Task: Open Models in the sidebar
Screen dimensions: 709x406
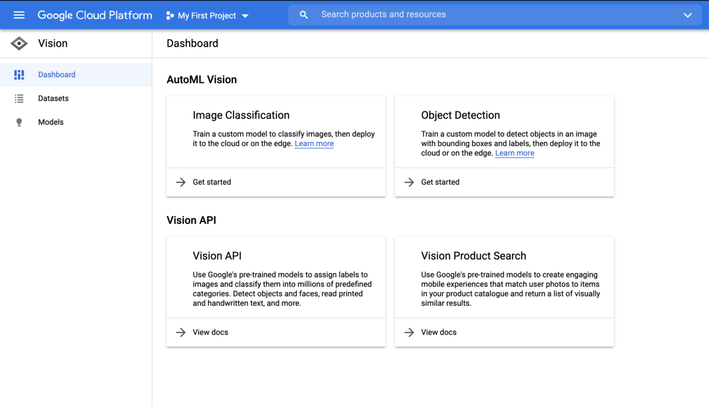Action: (x=76, y=122)
